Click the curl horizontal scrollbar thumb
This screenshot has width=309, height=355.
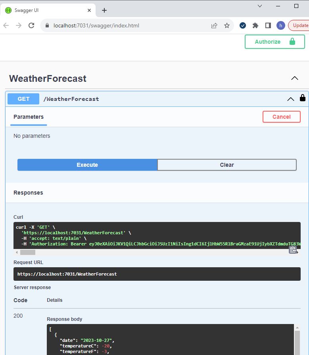point(28,252)
